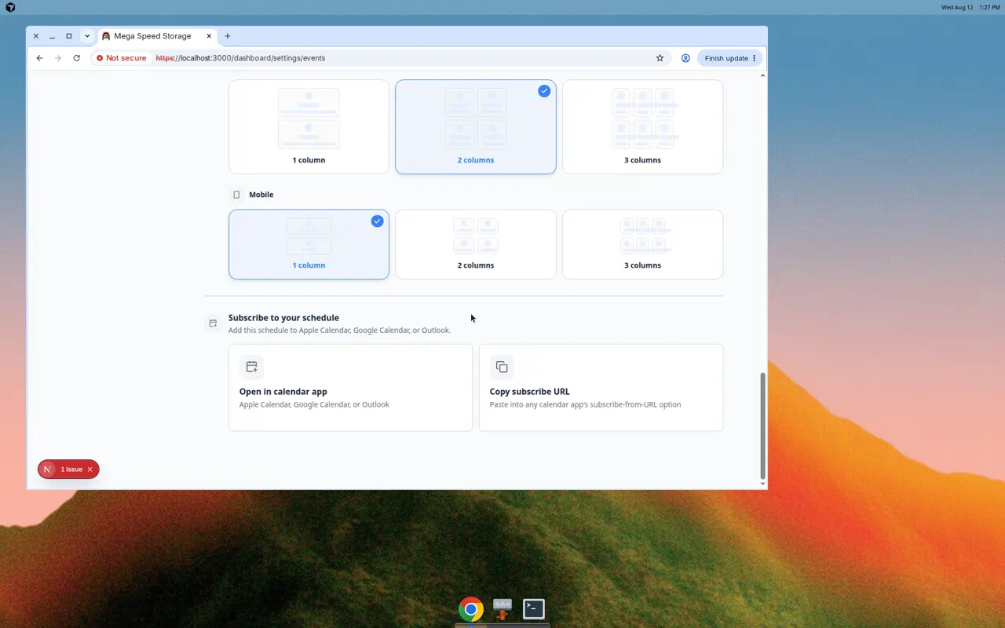Click 'Apple Calendar, Google Calendar, or Outlook' card subtitle

click(x=314, y=405)
